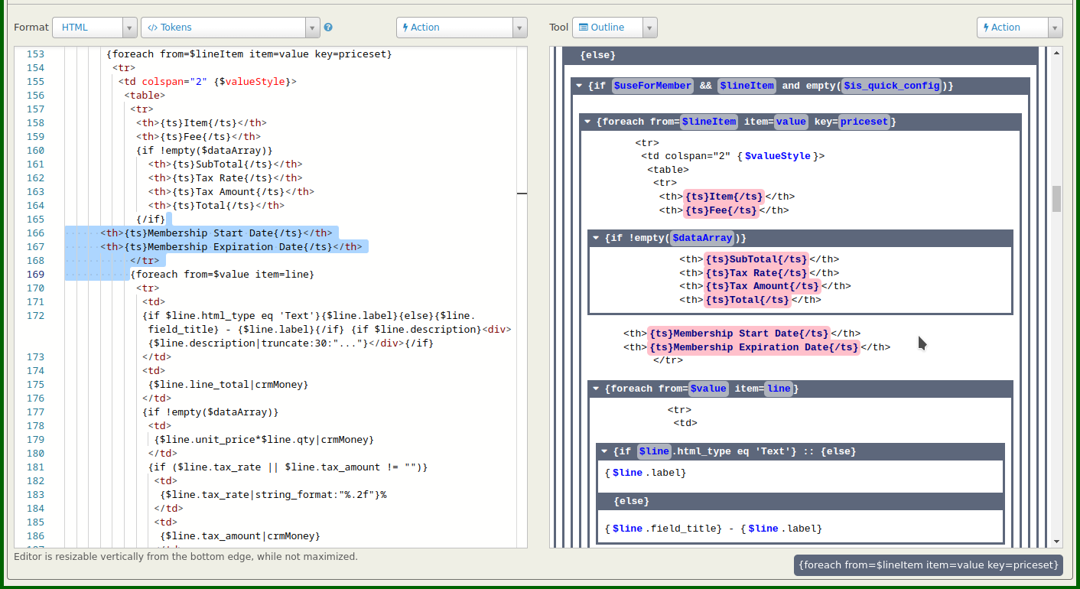Click the {ts}Tax Rate{/ts} token in outline
This screenshot has width=1080, height=589.
756,273
